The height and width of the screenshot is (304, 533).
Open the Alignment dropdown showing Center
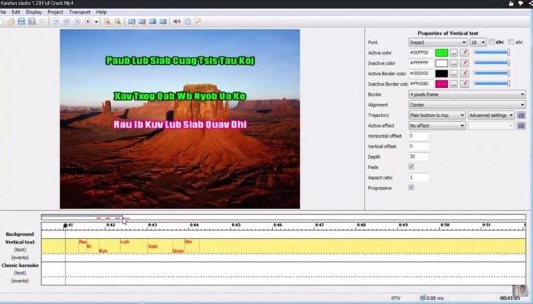pyautogui.click(x=467, y=104)
